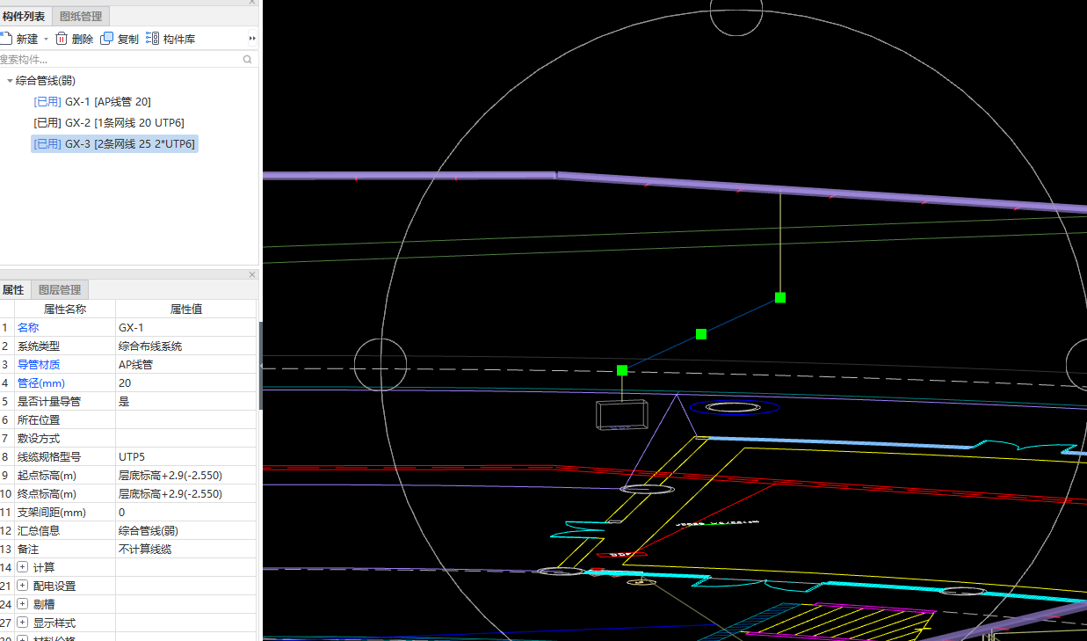Click the 汇总信息 value 综合管线(弱)
The width and height of the screenshot is (1087, 641).
[x=185, y=531]
